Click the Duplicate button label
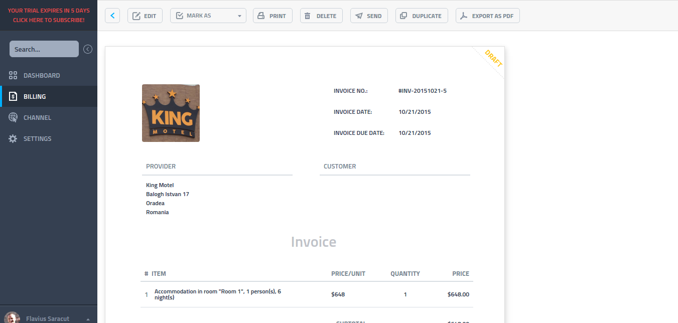 (427, 16)
